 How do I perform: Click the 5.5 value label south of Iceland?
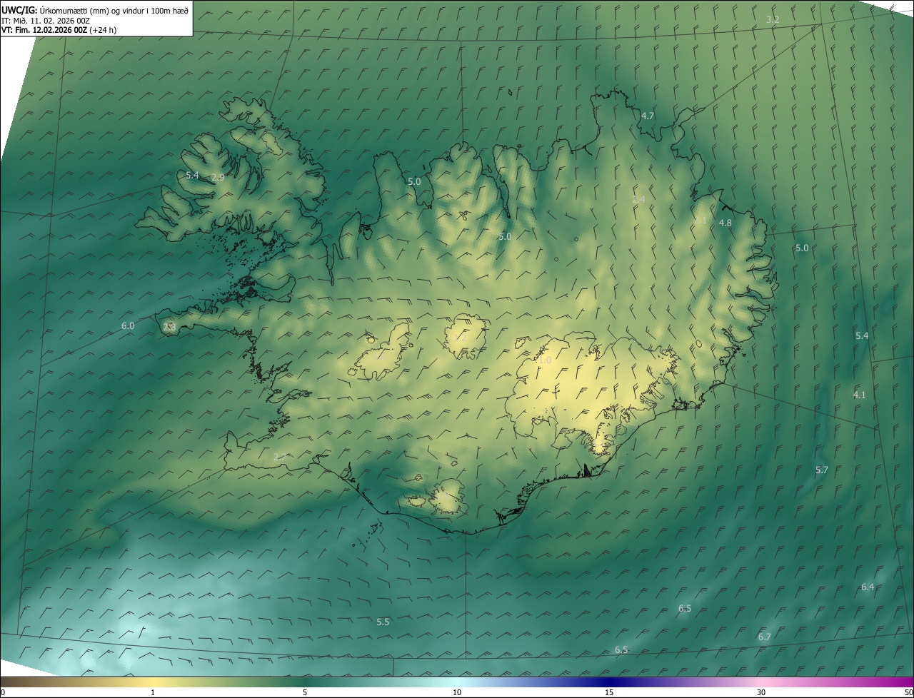[x=383, y=622]
